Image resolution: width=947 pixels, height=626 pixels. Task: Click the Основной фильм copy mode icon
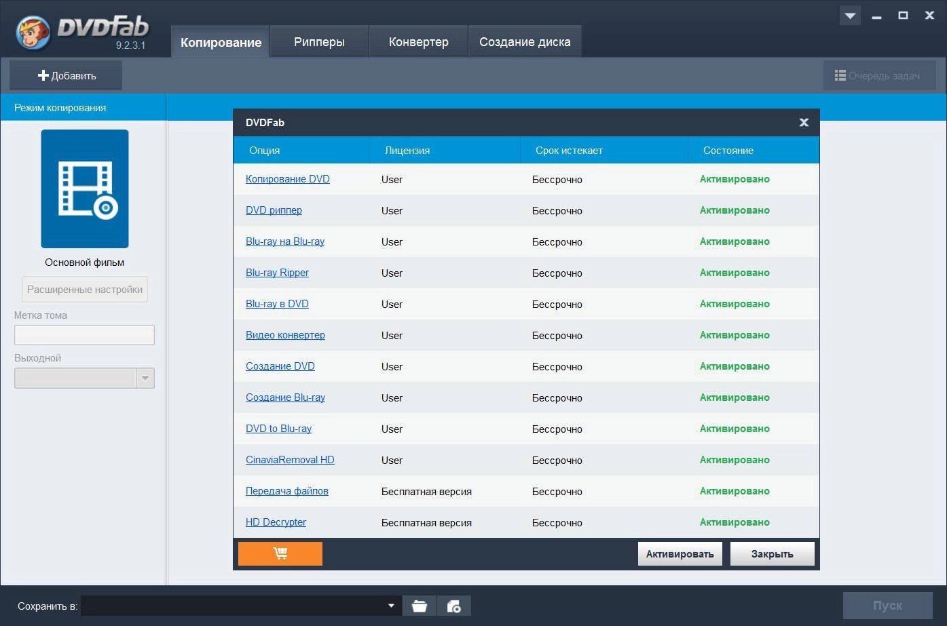pos(85,189)
